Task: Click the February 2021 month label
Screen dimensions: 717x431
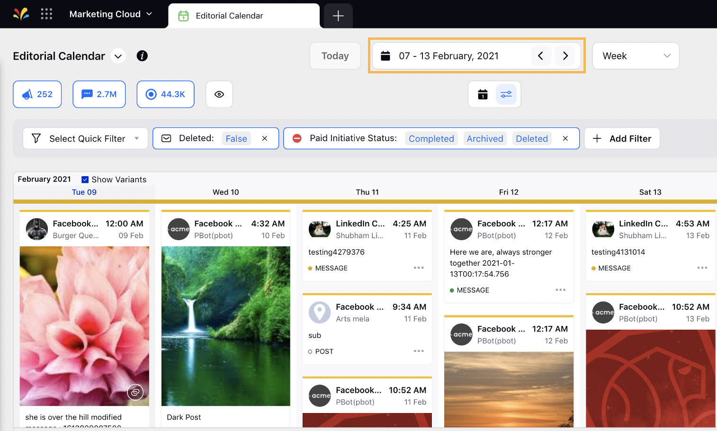Action: (x=44, y=179)
